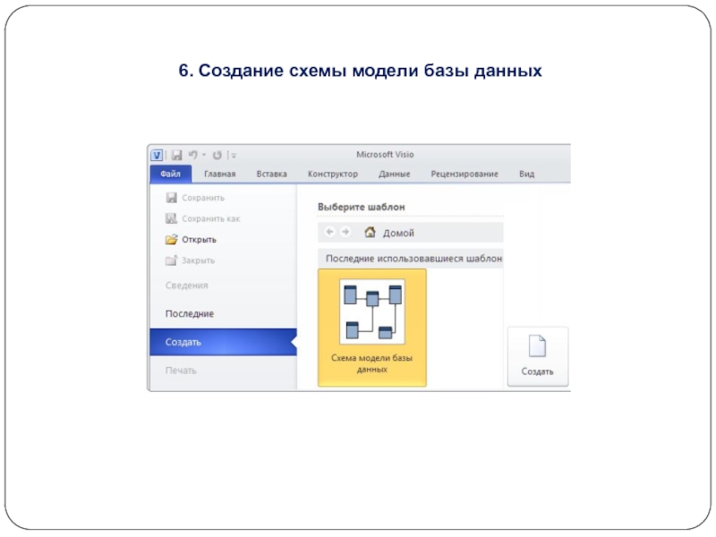Select Последние in the left menu

click(x=190, y=314)
